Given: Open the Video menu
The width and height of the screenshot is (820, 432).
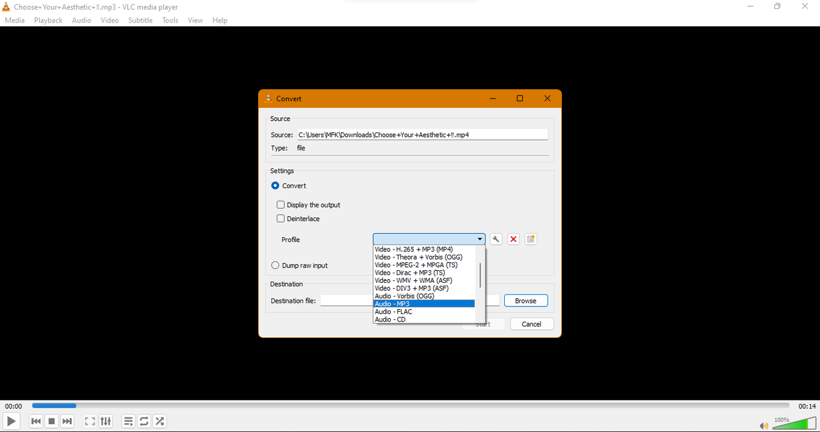Looking at the screenshot, I should [110, 20].
